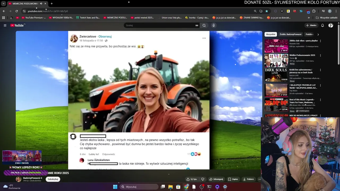Open the YouTube account avatar menu

(x=331, y=25)
